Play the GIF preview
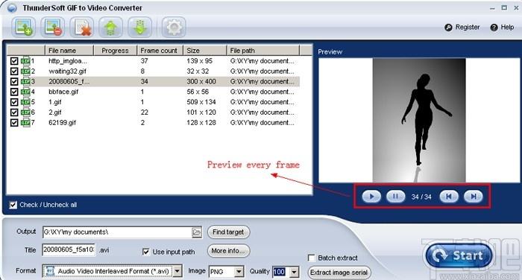This screenshot has width=522, height=280. point(371,196)
